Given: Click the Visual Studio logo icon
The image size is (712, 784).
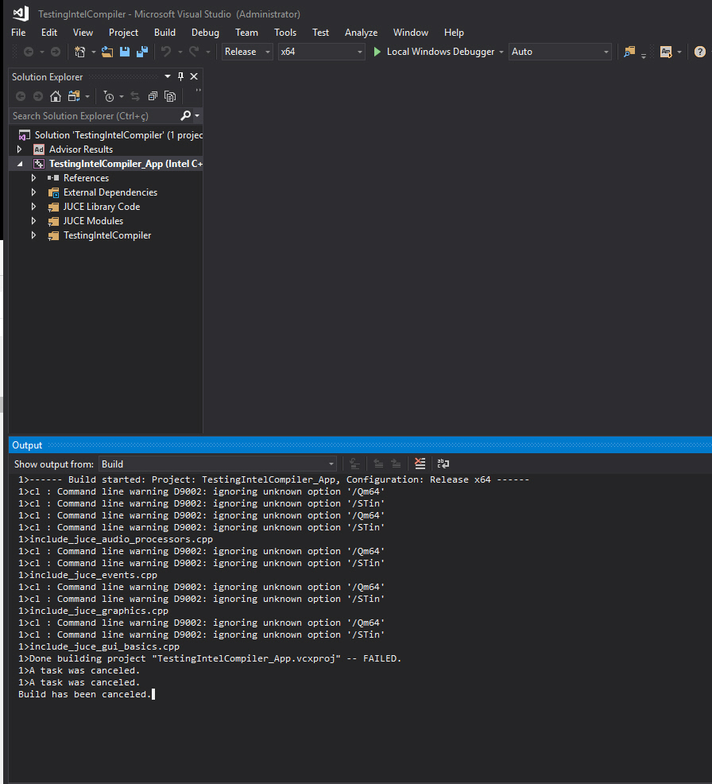Looking at the screenshot, I should (x=21, y=14).
